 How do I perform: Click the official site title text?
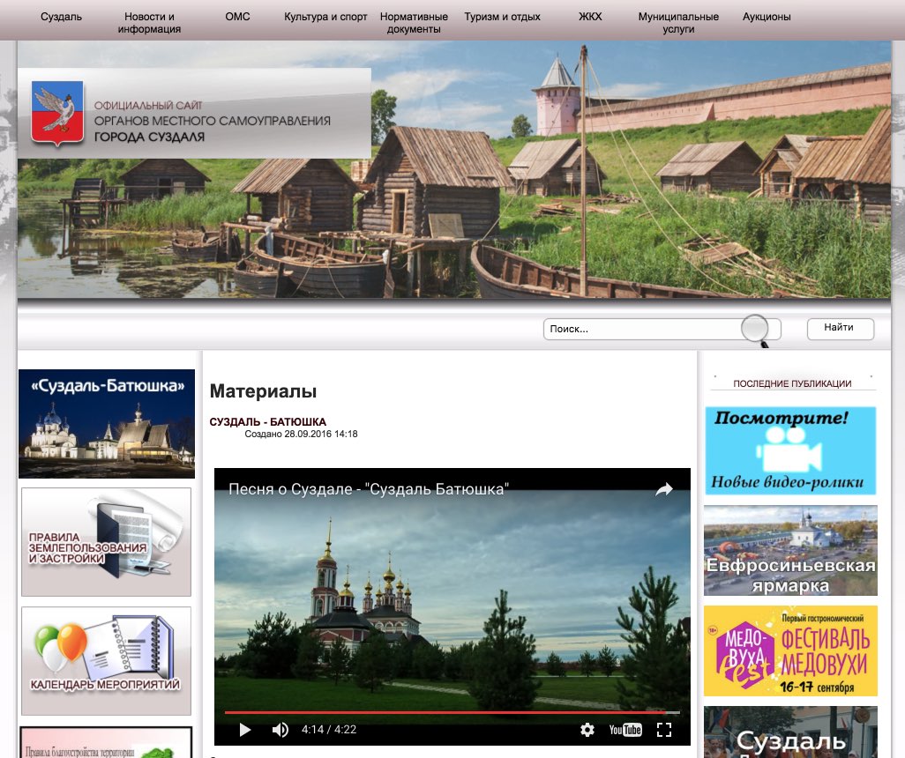(x=213, y=121)
